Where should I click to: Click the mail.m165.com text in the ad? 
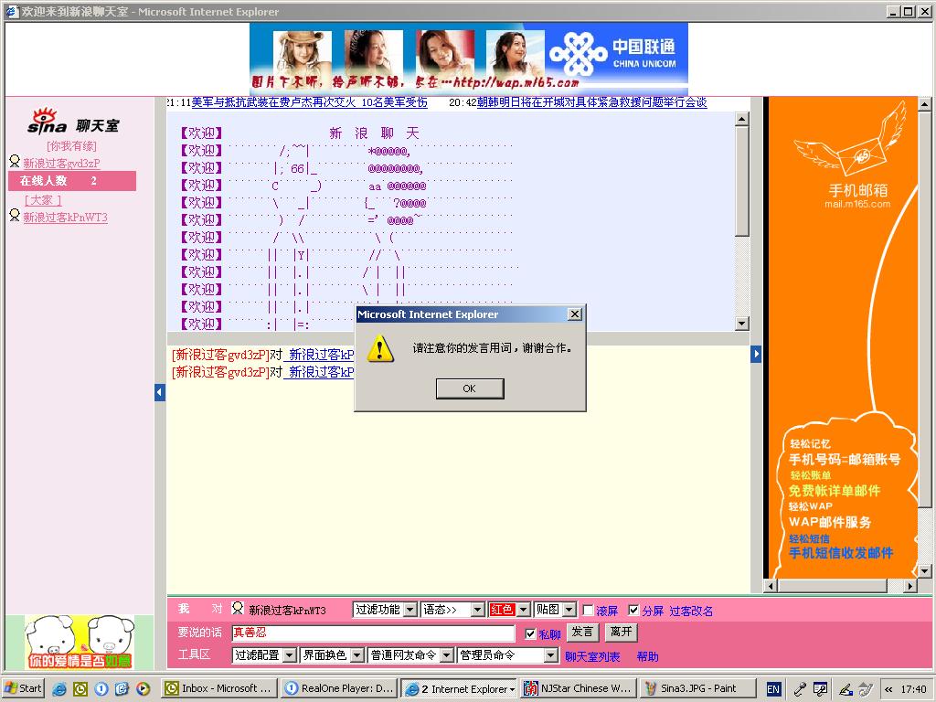coord(857,204)
